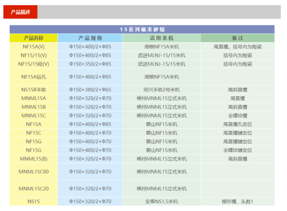
Task: Click product name MNML15A
Action: pos(33,98)
